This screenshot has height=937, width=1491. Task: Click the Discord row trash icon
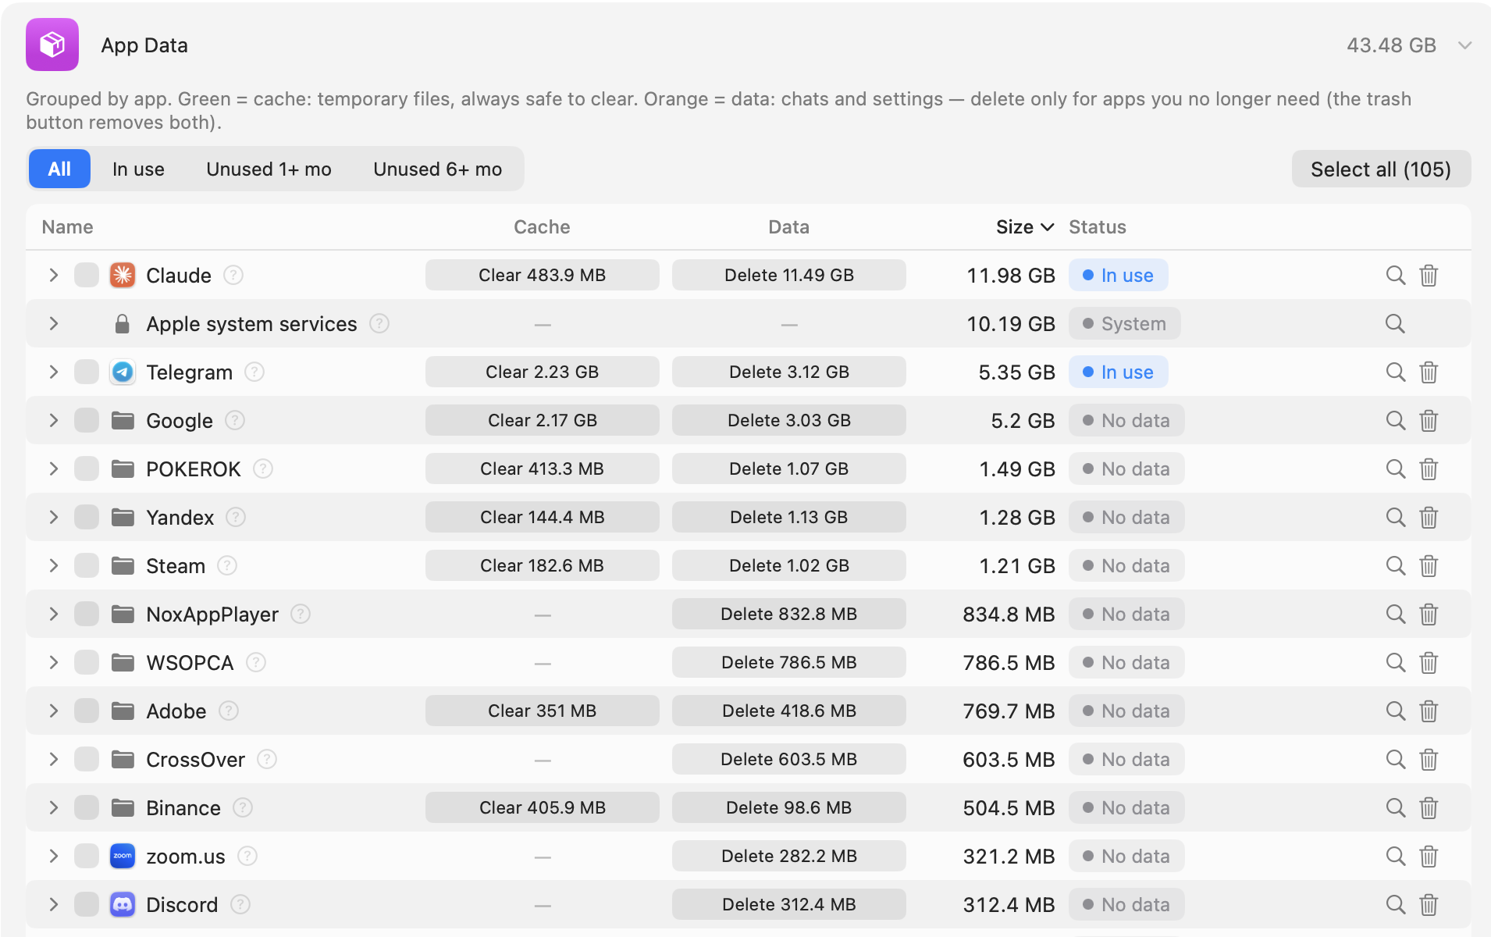(1429, 905)
